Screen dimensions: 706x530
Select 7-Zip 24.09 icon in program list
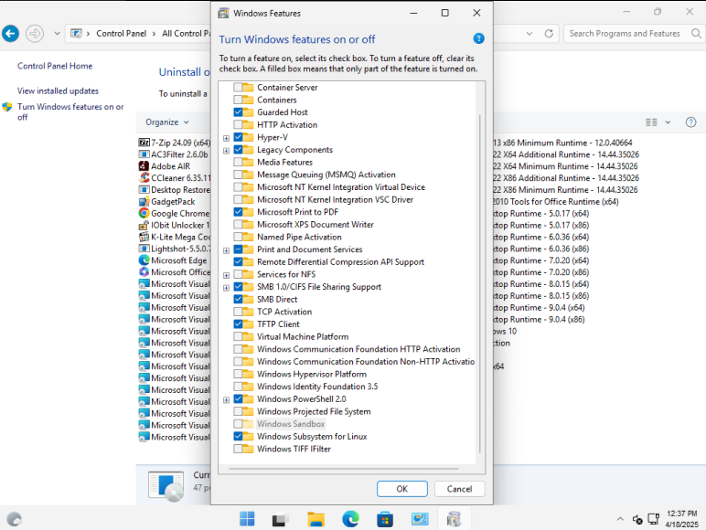(x=144, y=143)
